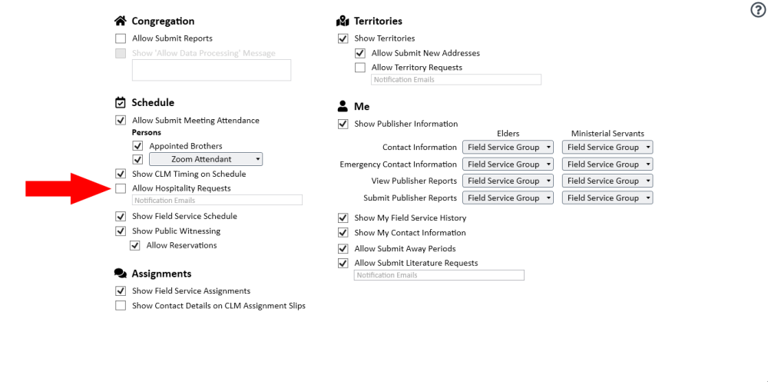Toggle Show Contact Details on CLM Assignment Slips

121,306
